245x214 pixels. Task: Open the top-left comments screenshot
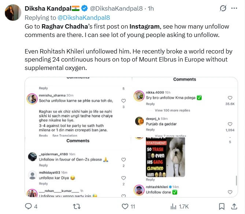(x=78, y=107)
